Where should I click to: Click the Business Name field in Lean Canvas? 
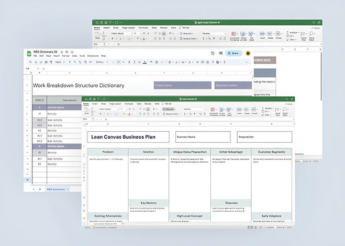click(x=203, y=137)
